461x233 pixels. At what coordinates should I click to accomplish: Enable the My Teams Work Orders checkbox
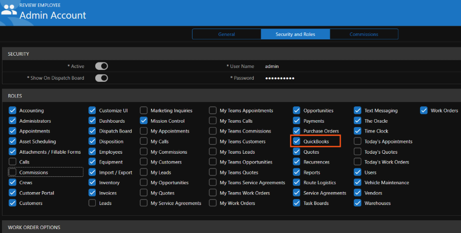[213, 193]
